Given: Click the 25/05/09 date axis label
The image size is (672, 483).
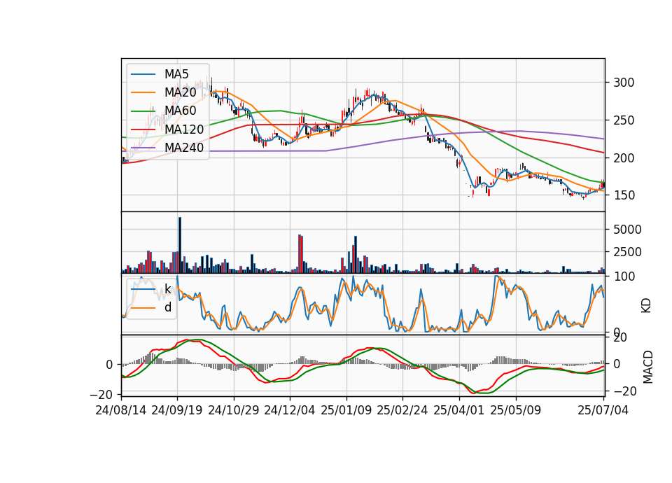Looking at the screenshot, I should coord(516,410).
